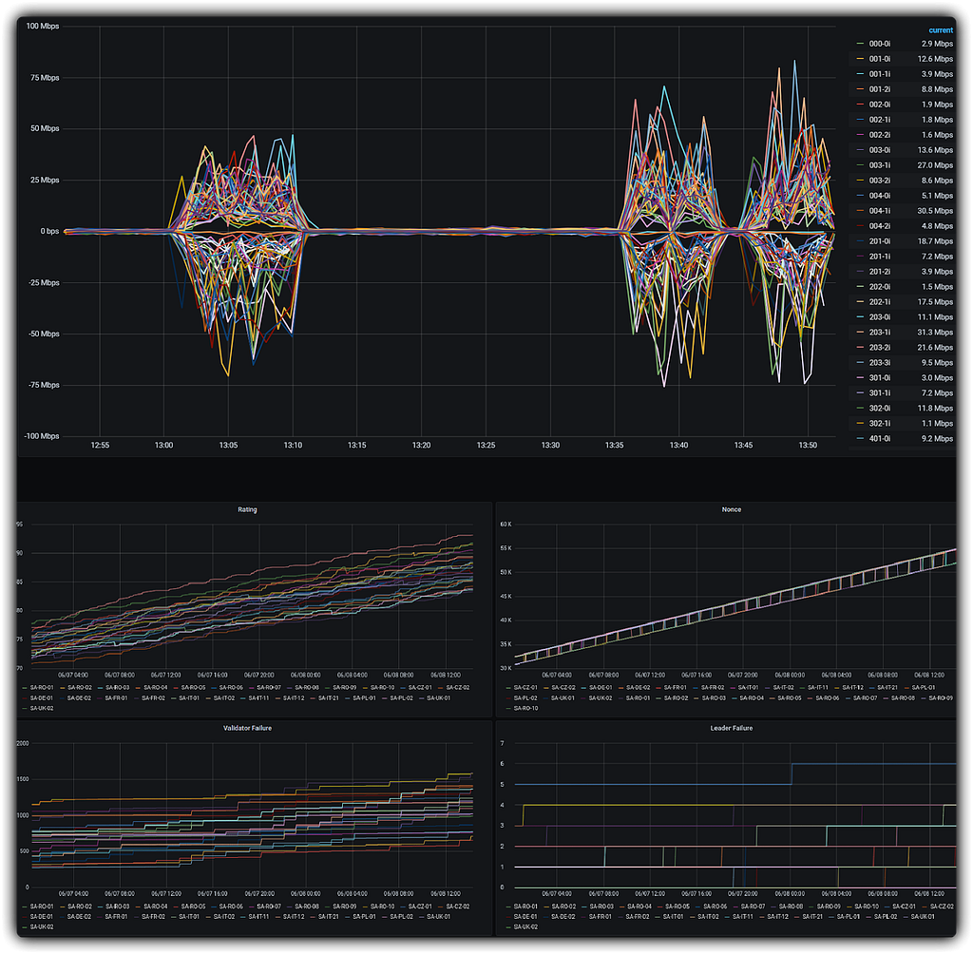Click SA-RO-10 in Nonce panel legend
This screenshot has height=954, width=973.
click(525, 708)
